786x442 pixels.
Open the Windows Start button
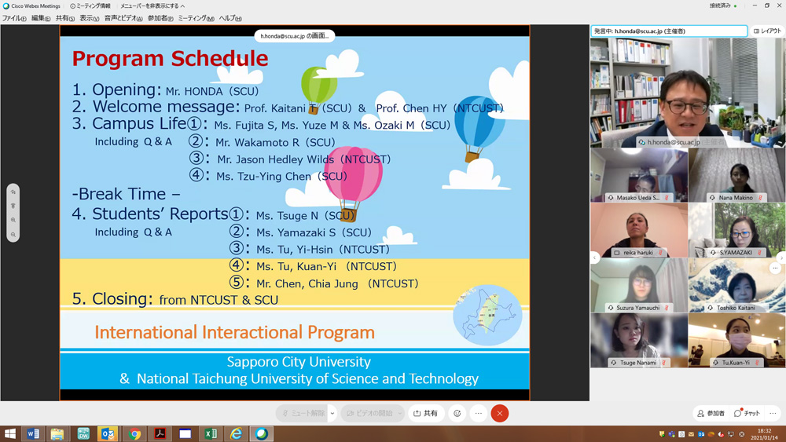coord(9,433)
